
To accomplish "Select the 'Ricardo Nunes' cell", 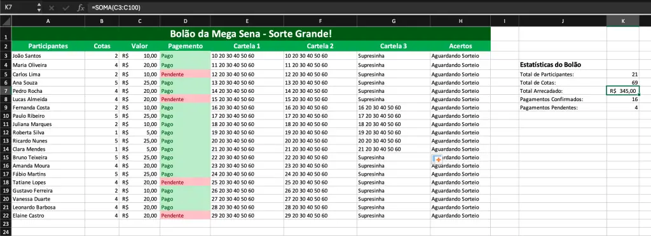I will [48, 141].
